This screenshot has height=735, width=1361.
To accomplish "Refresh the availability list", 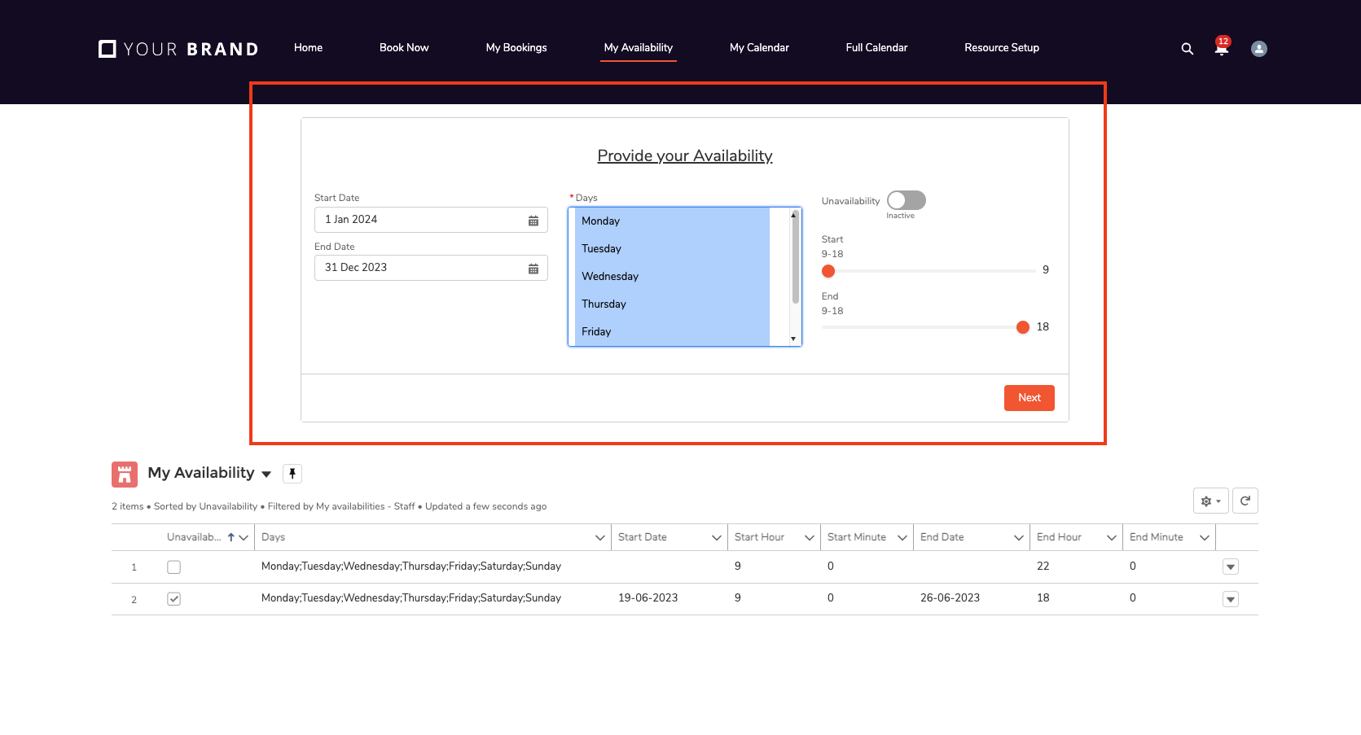I will coord(1245,501).
